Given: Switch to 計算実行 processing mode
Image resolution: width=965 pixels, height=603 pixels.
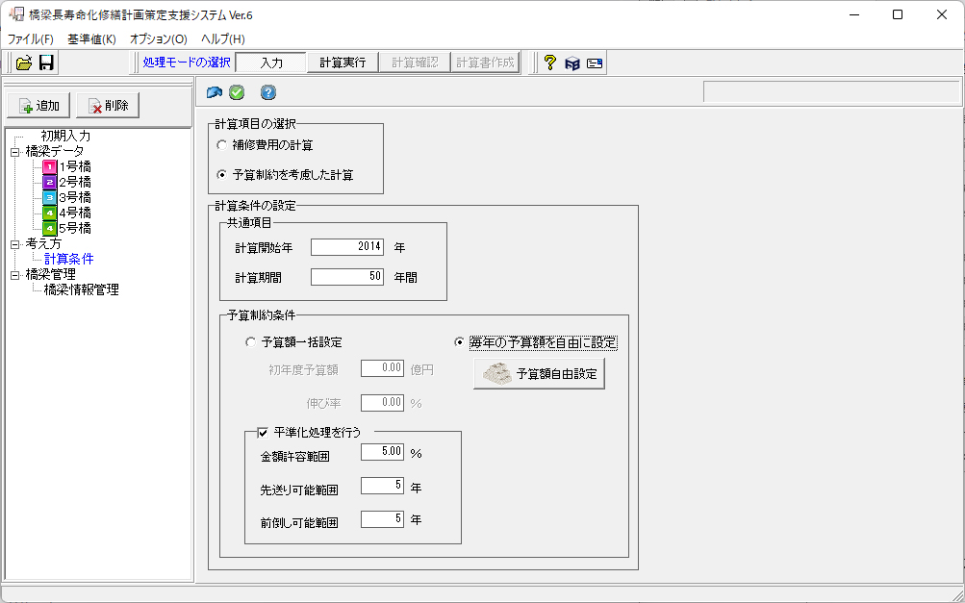Looking at the screenshot, I should tap(343, 63).
